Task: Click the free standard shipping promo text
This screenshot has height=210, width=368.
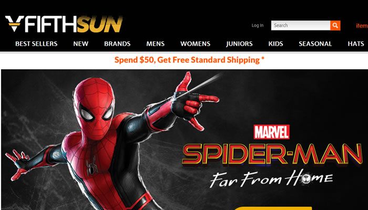Action: click(x=189, y=60)
